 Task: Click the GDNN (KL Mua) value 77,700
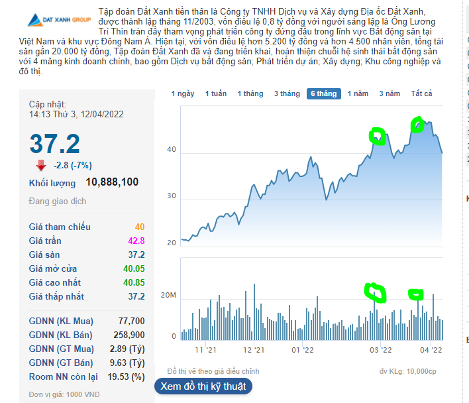pos(131,321)
